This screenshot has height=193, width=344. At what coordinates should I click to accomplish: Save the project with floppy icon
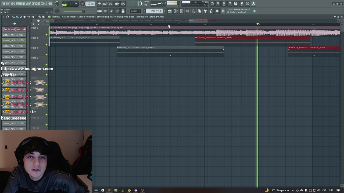pos(236,4)
